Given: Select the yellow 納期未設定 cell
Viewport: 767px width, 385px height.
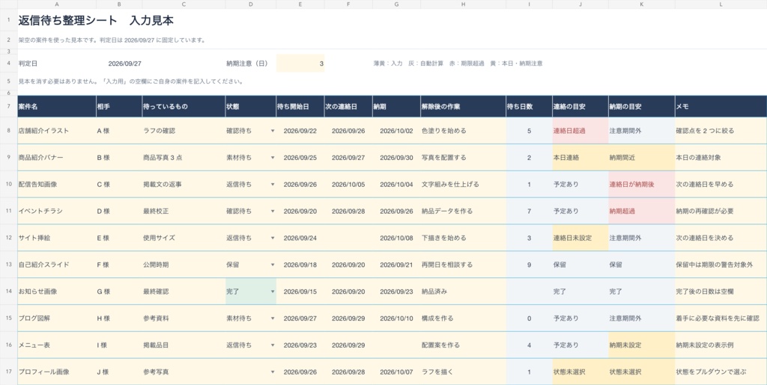Looking at the screenshot, I should click(x=642, y=345).
